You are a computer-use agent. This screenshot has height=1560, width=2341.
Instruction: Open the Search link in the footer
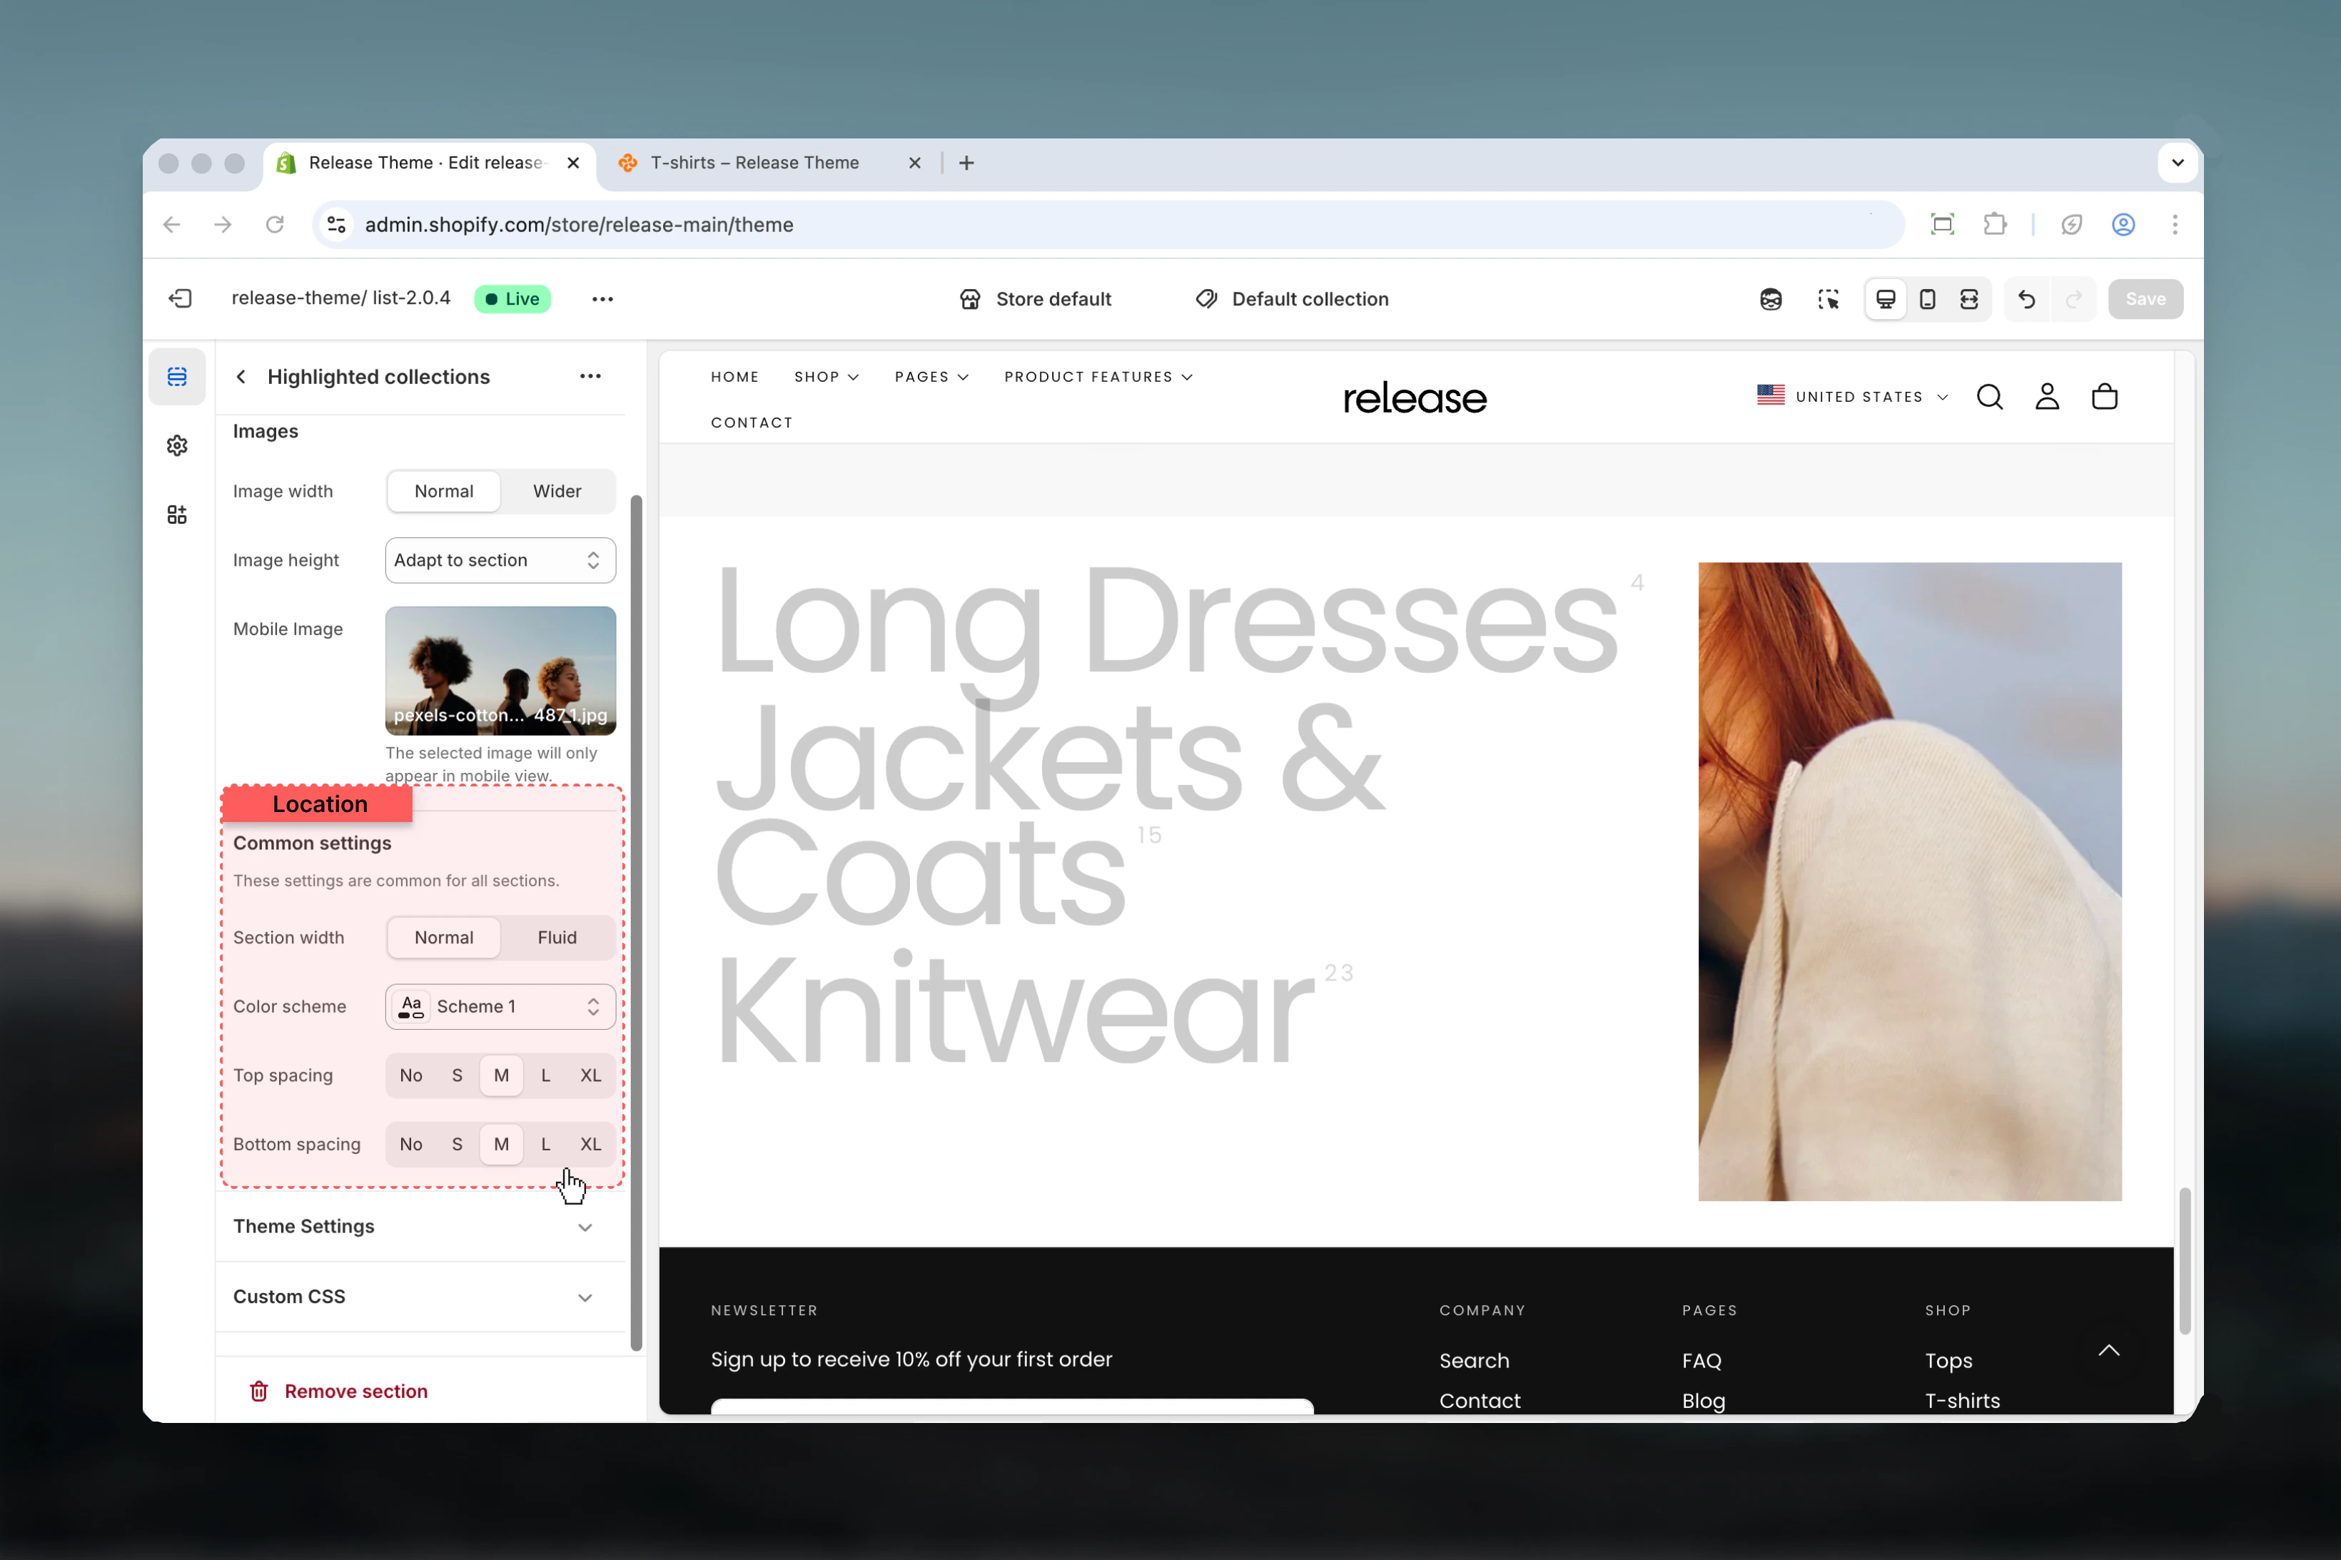tap(1473, 1360)
